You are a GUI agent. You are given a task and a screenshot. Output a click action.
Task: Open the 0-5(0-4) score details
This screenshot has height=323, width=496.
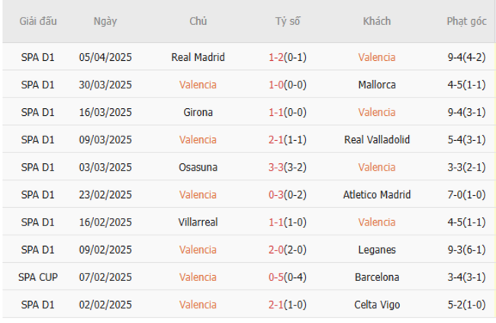click(x=288, y=277)
